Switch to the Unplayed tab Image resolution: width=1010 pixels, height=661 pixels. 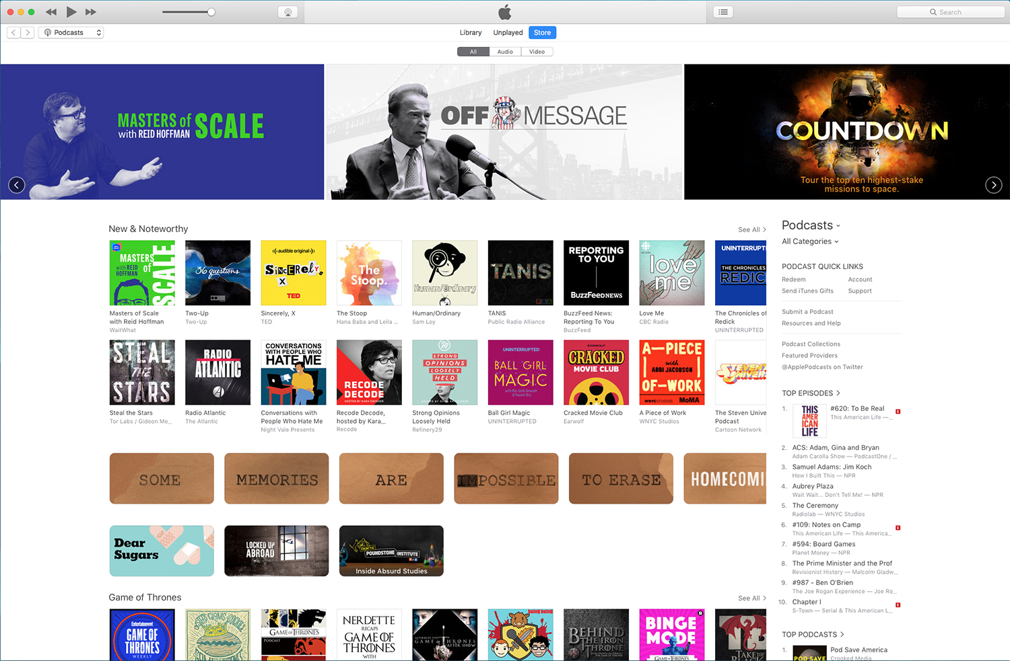508,32
